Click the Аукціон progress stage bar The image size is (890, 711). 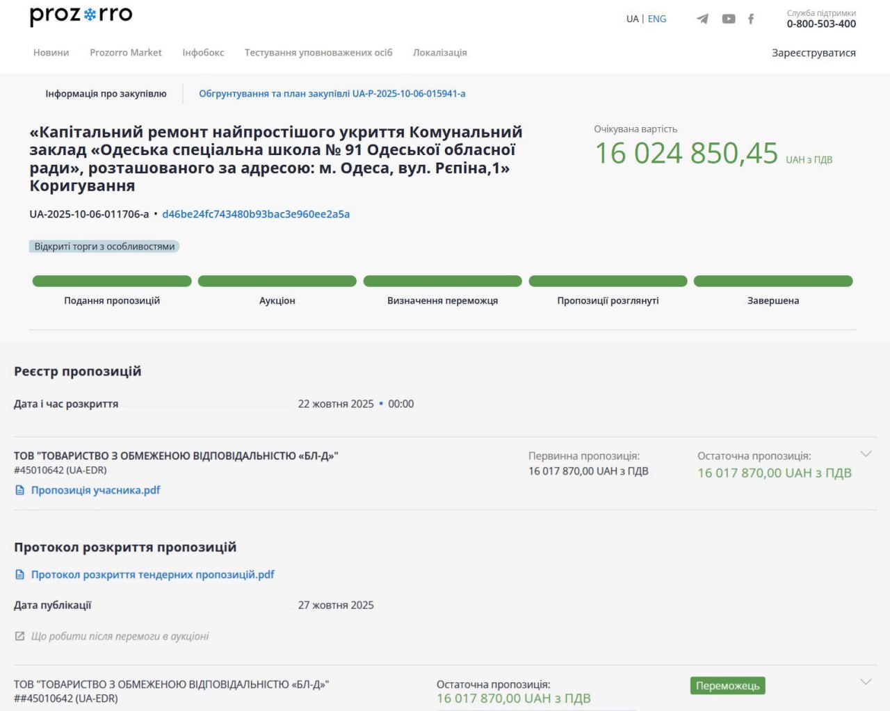277,281
